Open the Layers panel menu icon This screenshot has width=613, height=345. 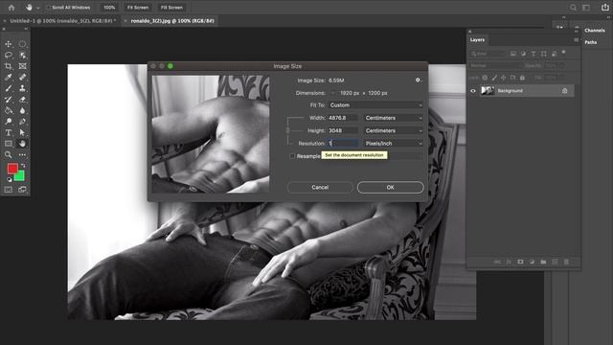[x=576, y=40]
